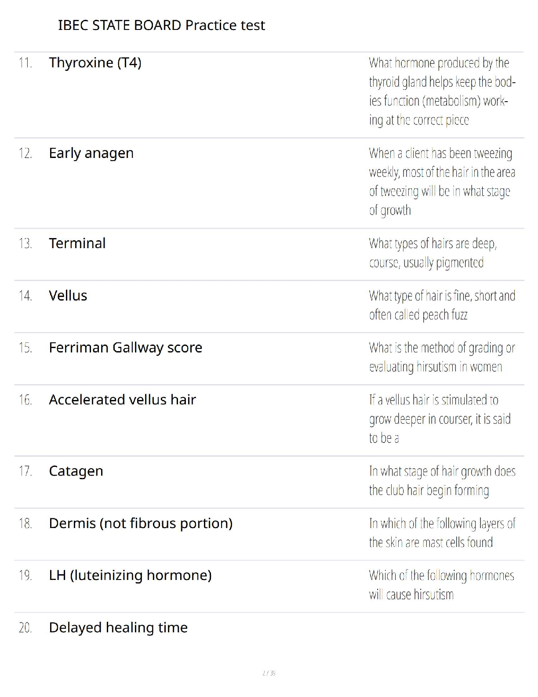The height and width of the screenshot is (697, 538).
Task: Click the thyroid gland hormone question text
Action: click(x=442, y=92)
